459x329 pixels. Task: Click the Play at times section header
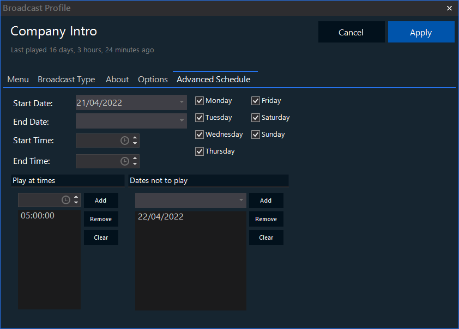click(x=68, y=181)
